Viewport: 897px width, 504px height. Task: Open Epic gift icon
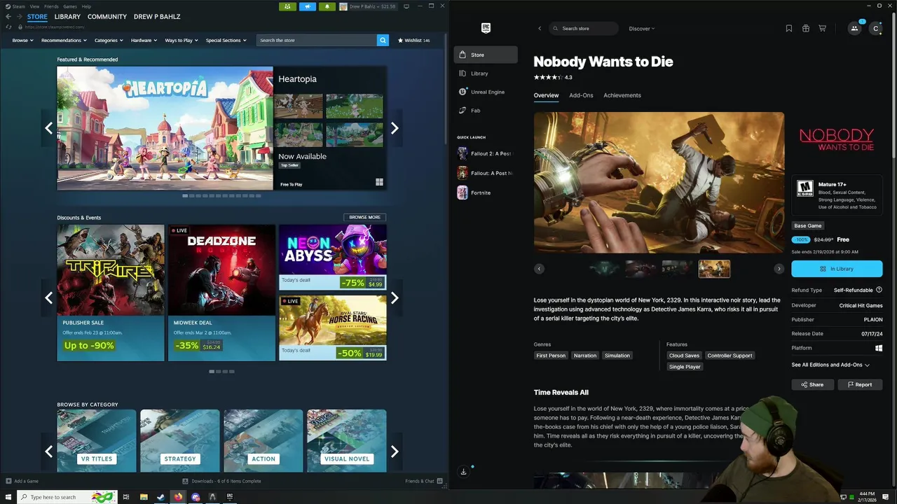point(806,29)
